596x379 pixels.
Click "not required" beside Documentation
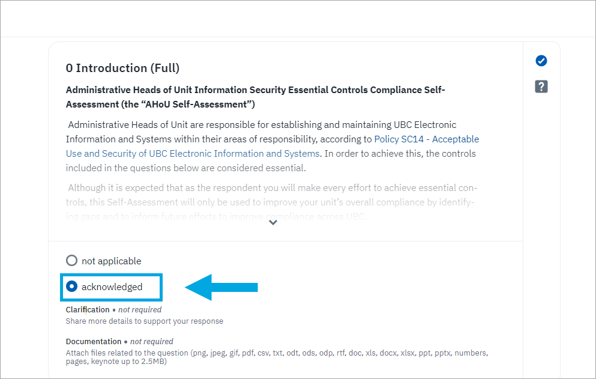(152, 342)
